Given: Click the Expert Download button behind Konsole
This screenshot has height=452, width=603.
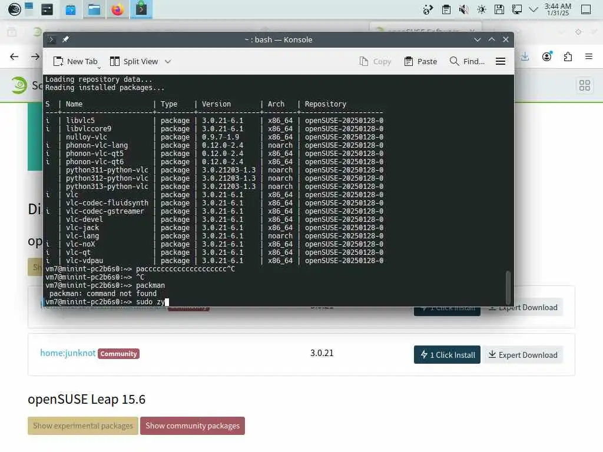Looking at the screenshot, I should tap(524, 307).
